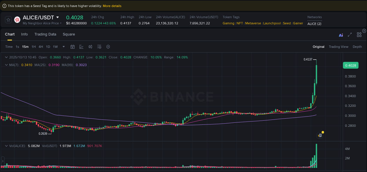Open the Info tab
Image resolution: width=367 pixels, height=172 pixels.
tap(24, 34)
